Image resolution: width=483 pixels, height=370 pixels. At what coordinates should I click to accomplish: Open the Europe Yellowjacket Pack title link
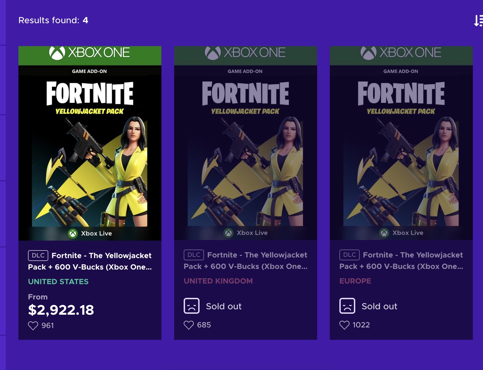[401, 261]
